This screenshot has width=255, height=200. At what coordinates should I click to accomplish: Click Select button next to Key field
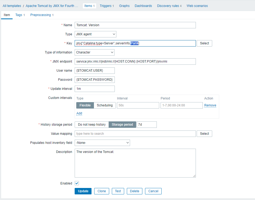(204, 43)
